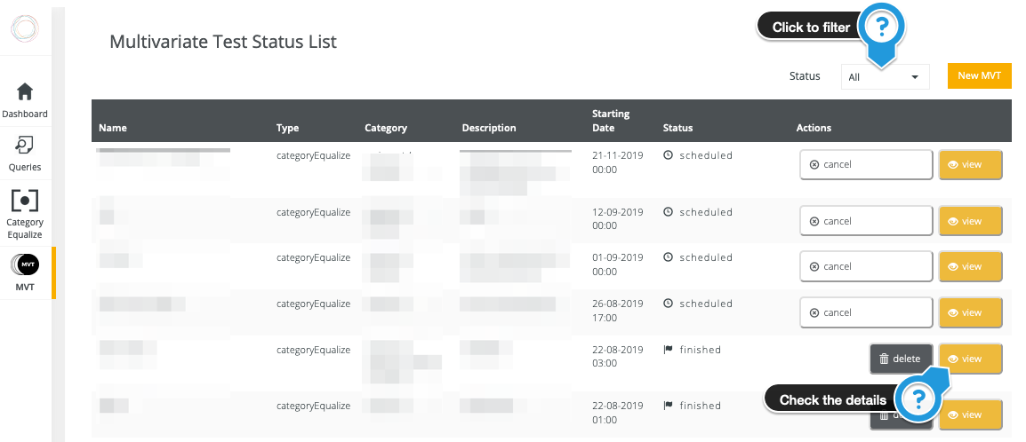Cancel the test scheduled for 12-09-2019
The image size is (1026, 442).
[865, 221]
